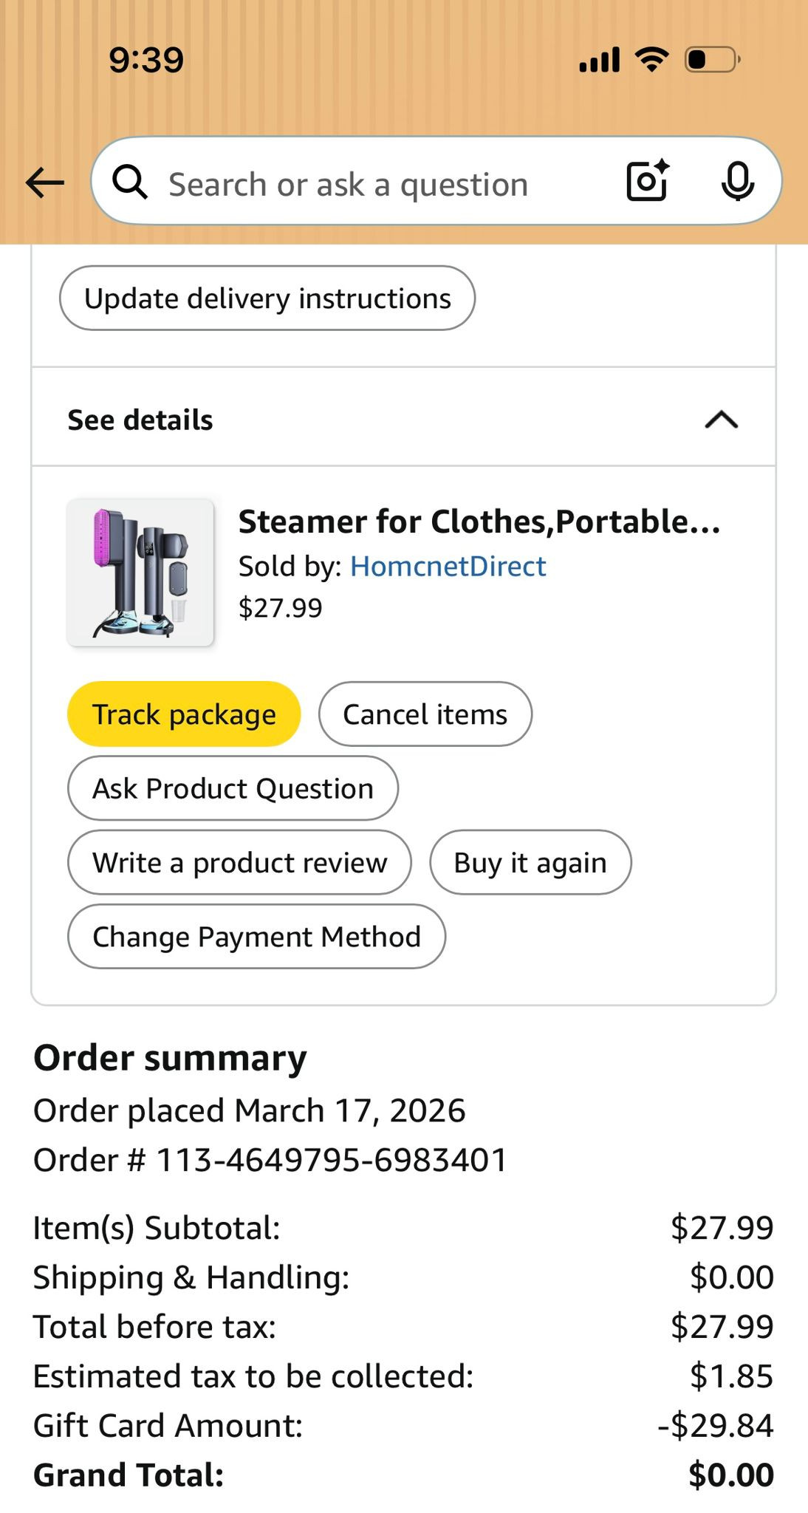
Task: Open the camera lens search icon
Action: 648,181
